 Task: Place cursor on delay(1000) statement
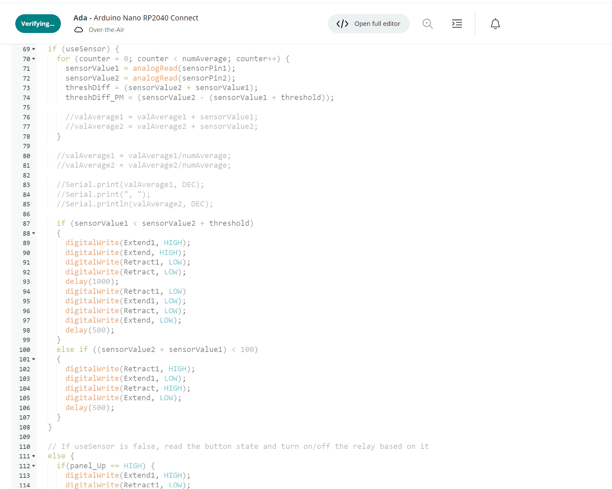92,282
